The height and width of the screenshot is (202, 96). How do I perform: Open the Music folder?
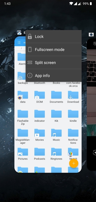pos(56,135)
